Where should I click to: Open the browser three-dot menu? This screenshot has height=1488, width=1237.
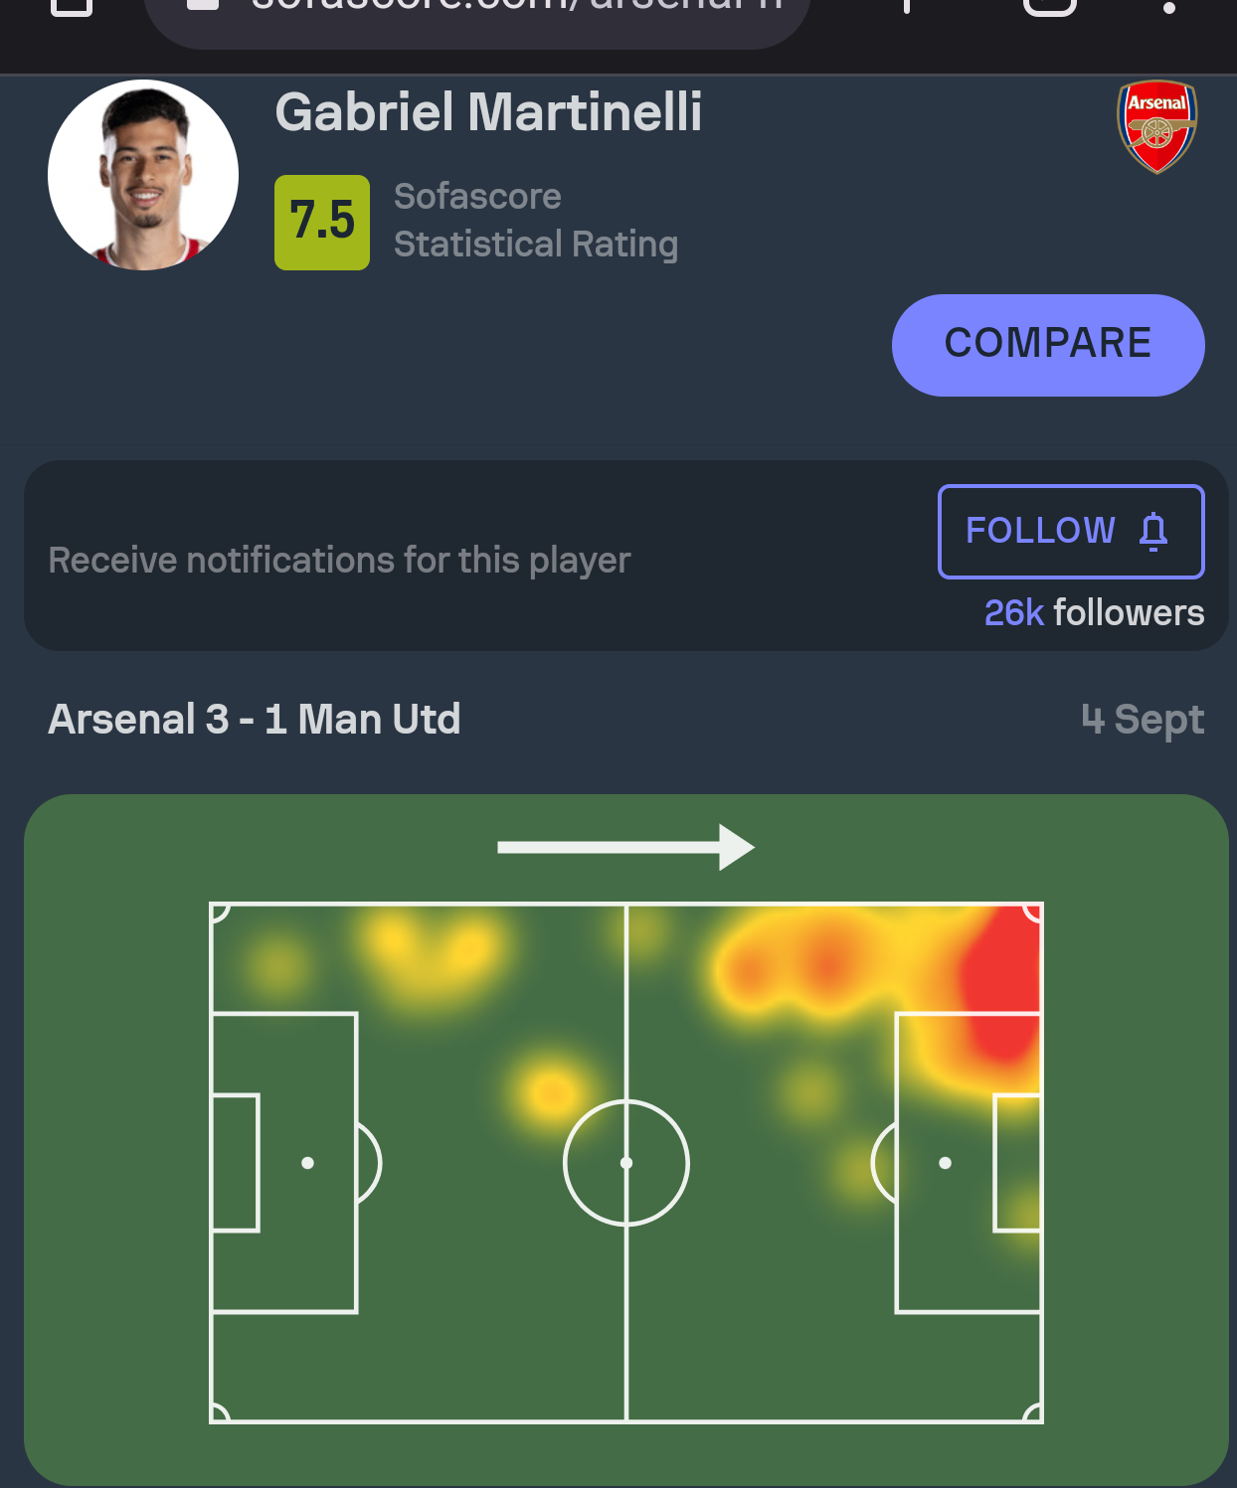(1169, 6)
